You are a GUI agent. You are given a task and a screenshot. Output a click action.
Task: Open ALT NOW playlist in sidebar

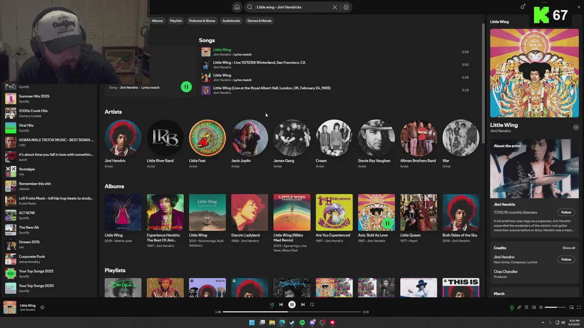pyautogui.click(x=49, y=215)
